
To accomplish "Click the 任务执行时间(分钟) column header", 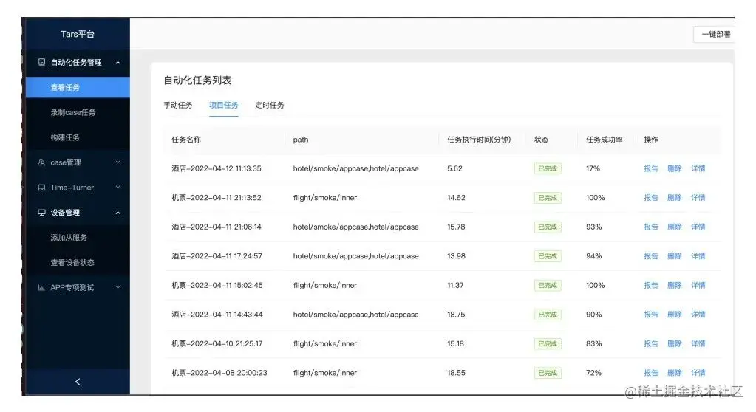I will (479, 140).
